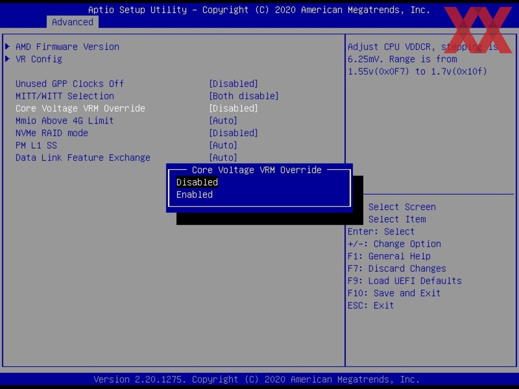
Task: Click the popup title Core Voltage VRM Override
Action: [256, 170]
